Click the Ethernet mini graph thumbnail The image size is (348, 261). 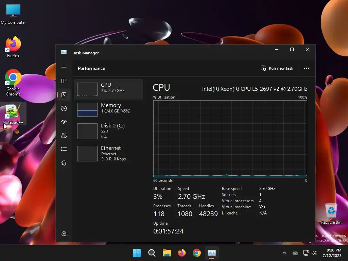[87, 154]
